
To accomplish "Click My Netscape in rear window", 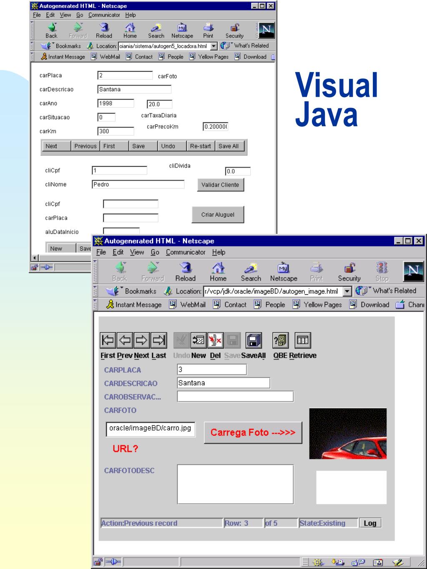I will click(x=182, y=30).
